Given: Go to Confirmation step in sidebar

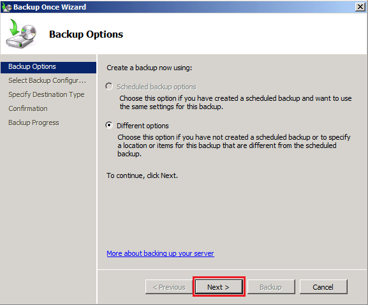Looking at the screenshot, I should pos(28,108).
